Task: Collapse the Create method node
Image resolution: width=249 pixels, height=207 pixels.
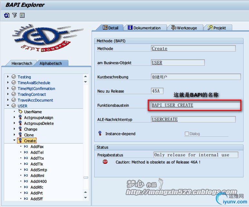Action: pyautogui.click(x=14, y=140)
